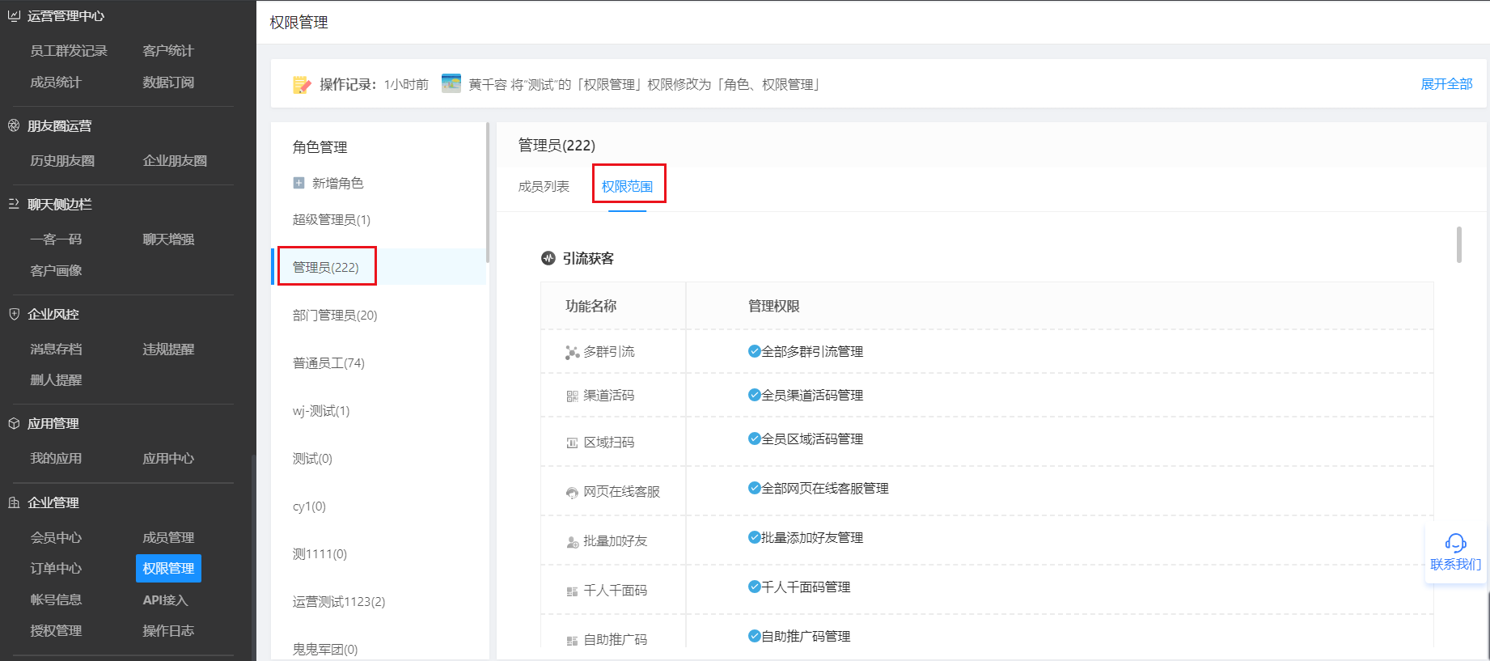The height and width of the screenshot is (661, 1490).
Task: Click the permission panel scrollbar
Action: (1459, 244)
